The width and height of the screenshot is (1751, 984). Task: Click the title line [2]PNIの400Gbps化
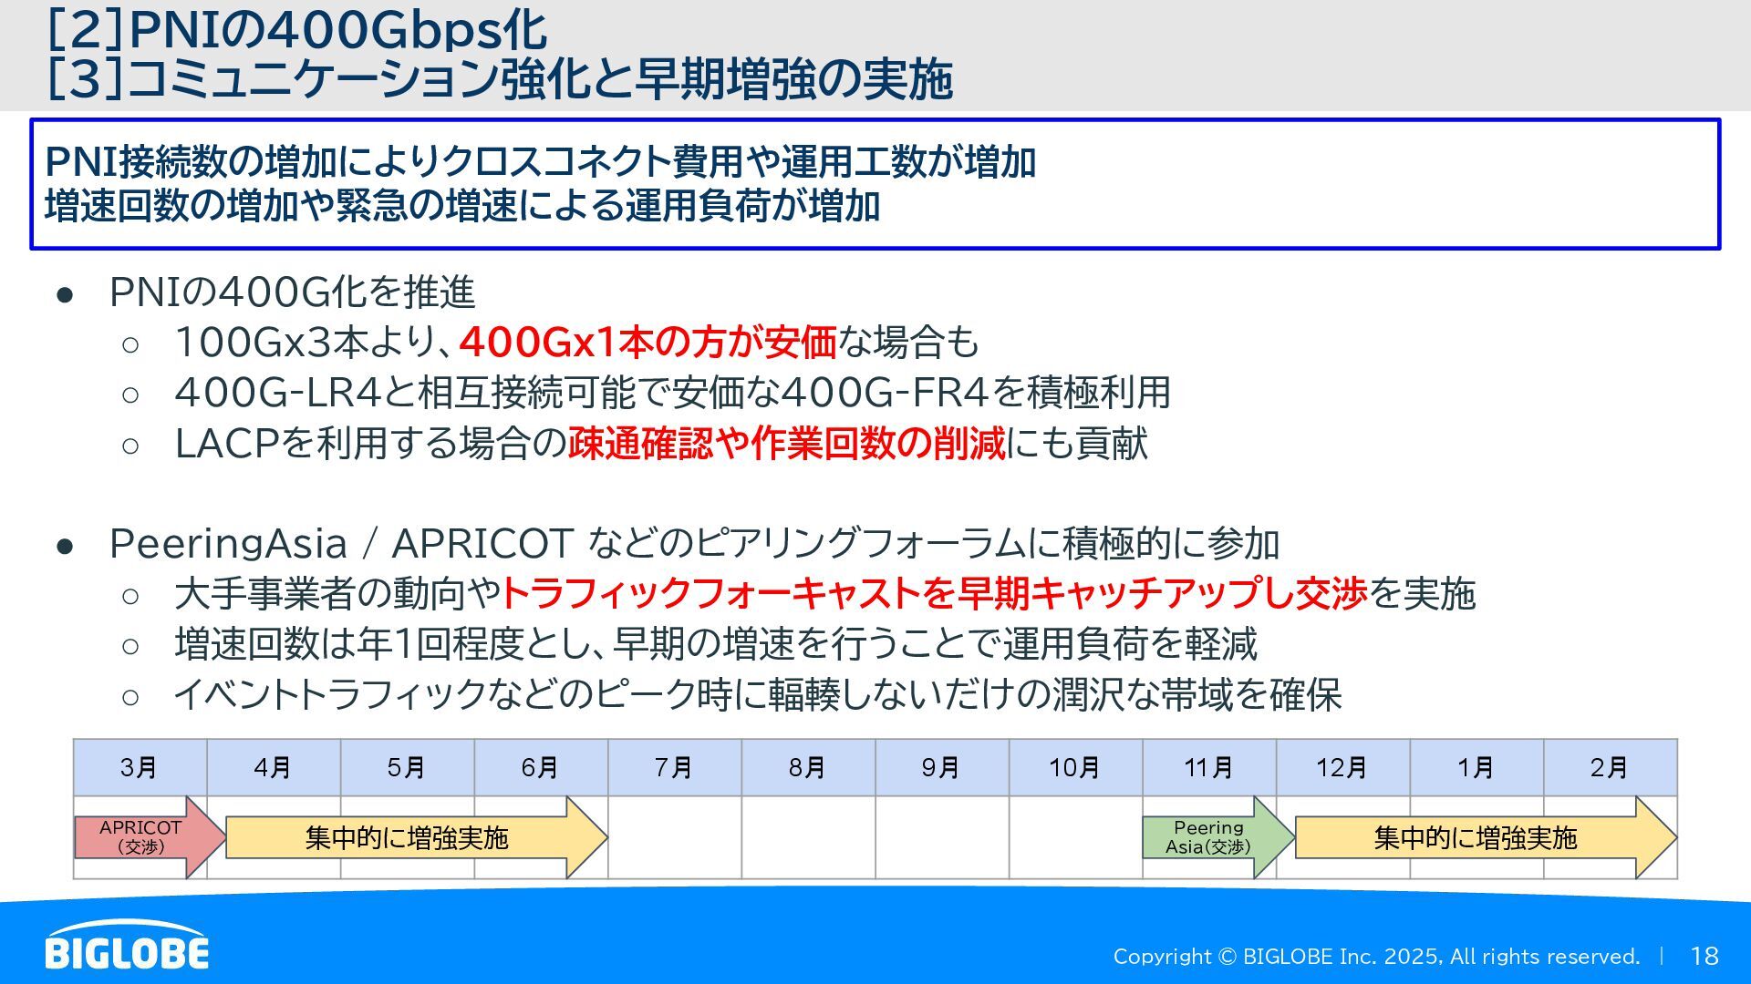click(x=296, y=29)
